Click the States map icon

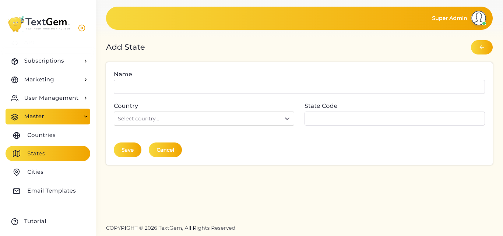[17, 154]
